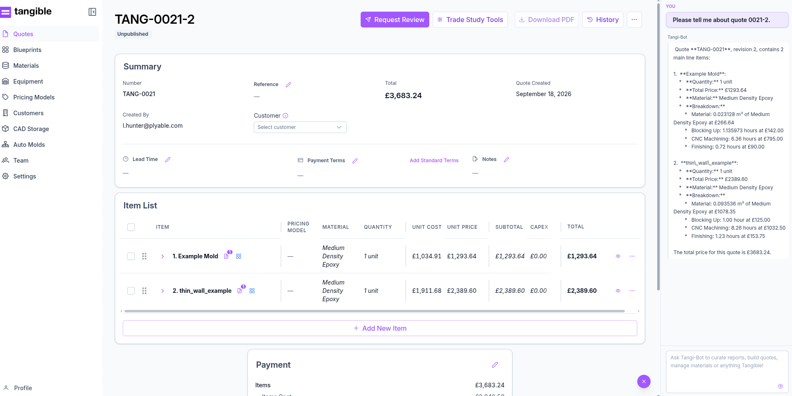Screen dimensions: 792x396
Task: Go to CAD Storage section
Action: tap(31, 129)
